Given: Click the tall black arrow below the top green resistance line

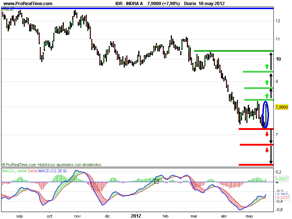Looking at the screenshot, I should 271,61.
